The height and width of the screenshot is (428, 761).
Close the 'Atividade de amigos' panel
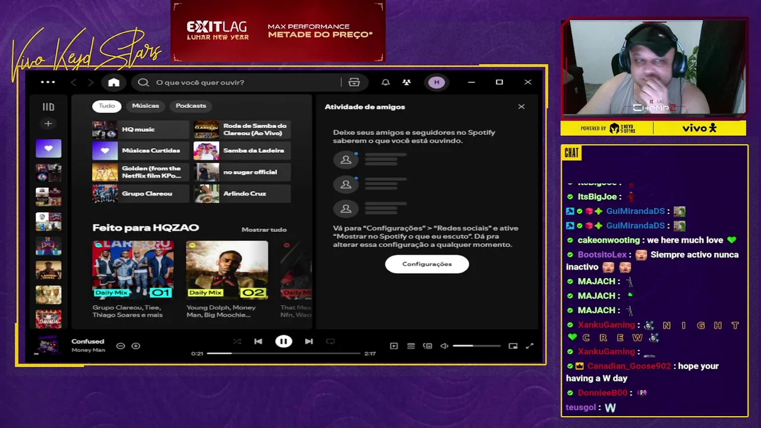[x=521, y=107]
